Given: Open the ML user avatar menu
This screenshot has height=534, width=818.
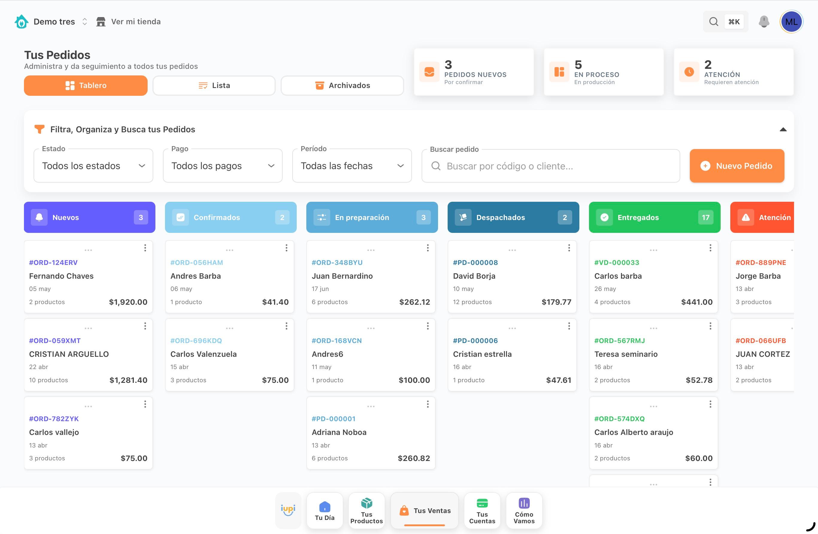Looking at the screenshot, I should pyautogui.click(x=791, y=22).
